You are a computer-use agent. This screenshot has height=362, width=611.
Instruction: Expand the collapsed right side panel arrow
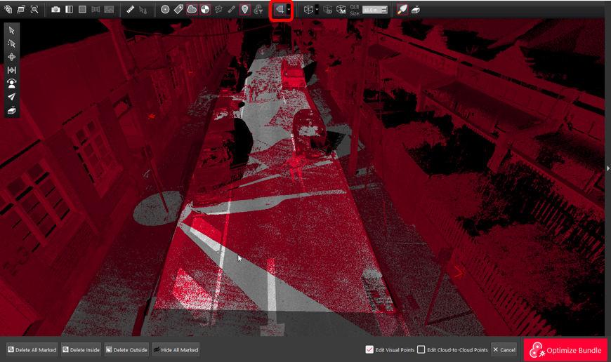click(607, 168)
